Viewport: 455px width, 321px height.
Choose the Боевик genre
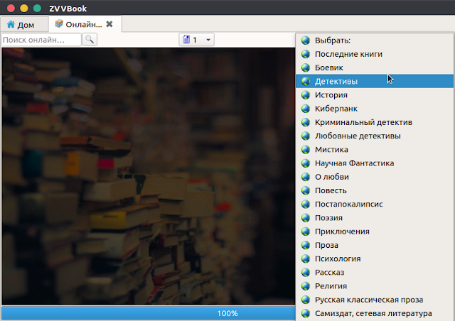pyautogui.click(x=375, y=67)
